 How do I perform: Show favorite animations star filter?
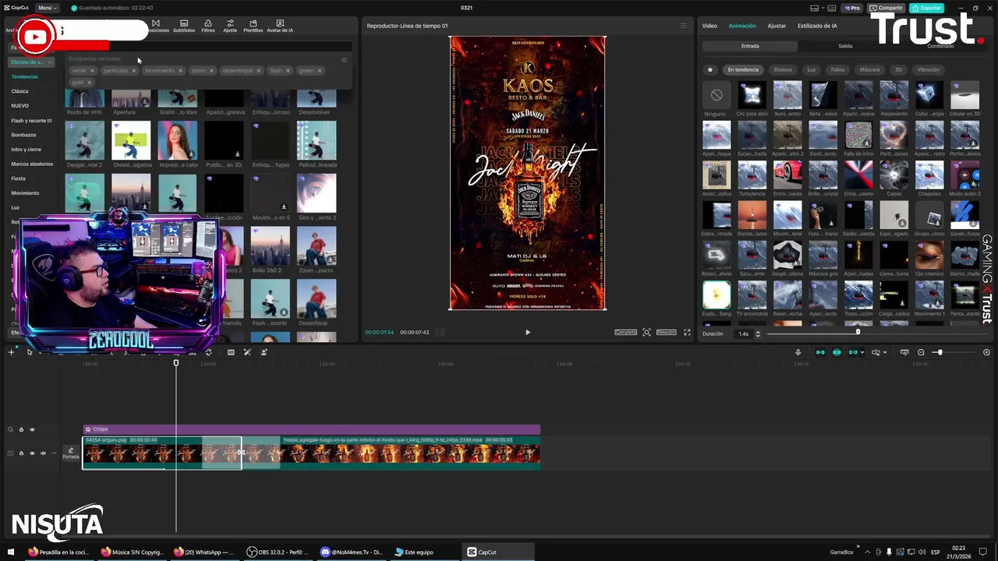pos(710,69)
